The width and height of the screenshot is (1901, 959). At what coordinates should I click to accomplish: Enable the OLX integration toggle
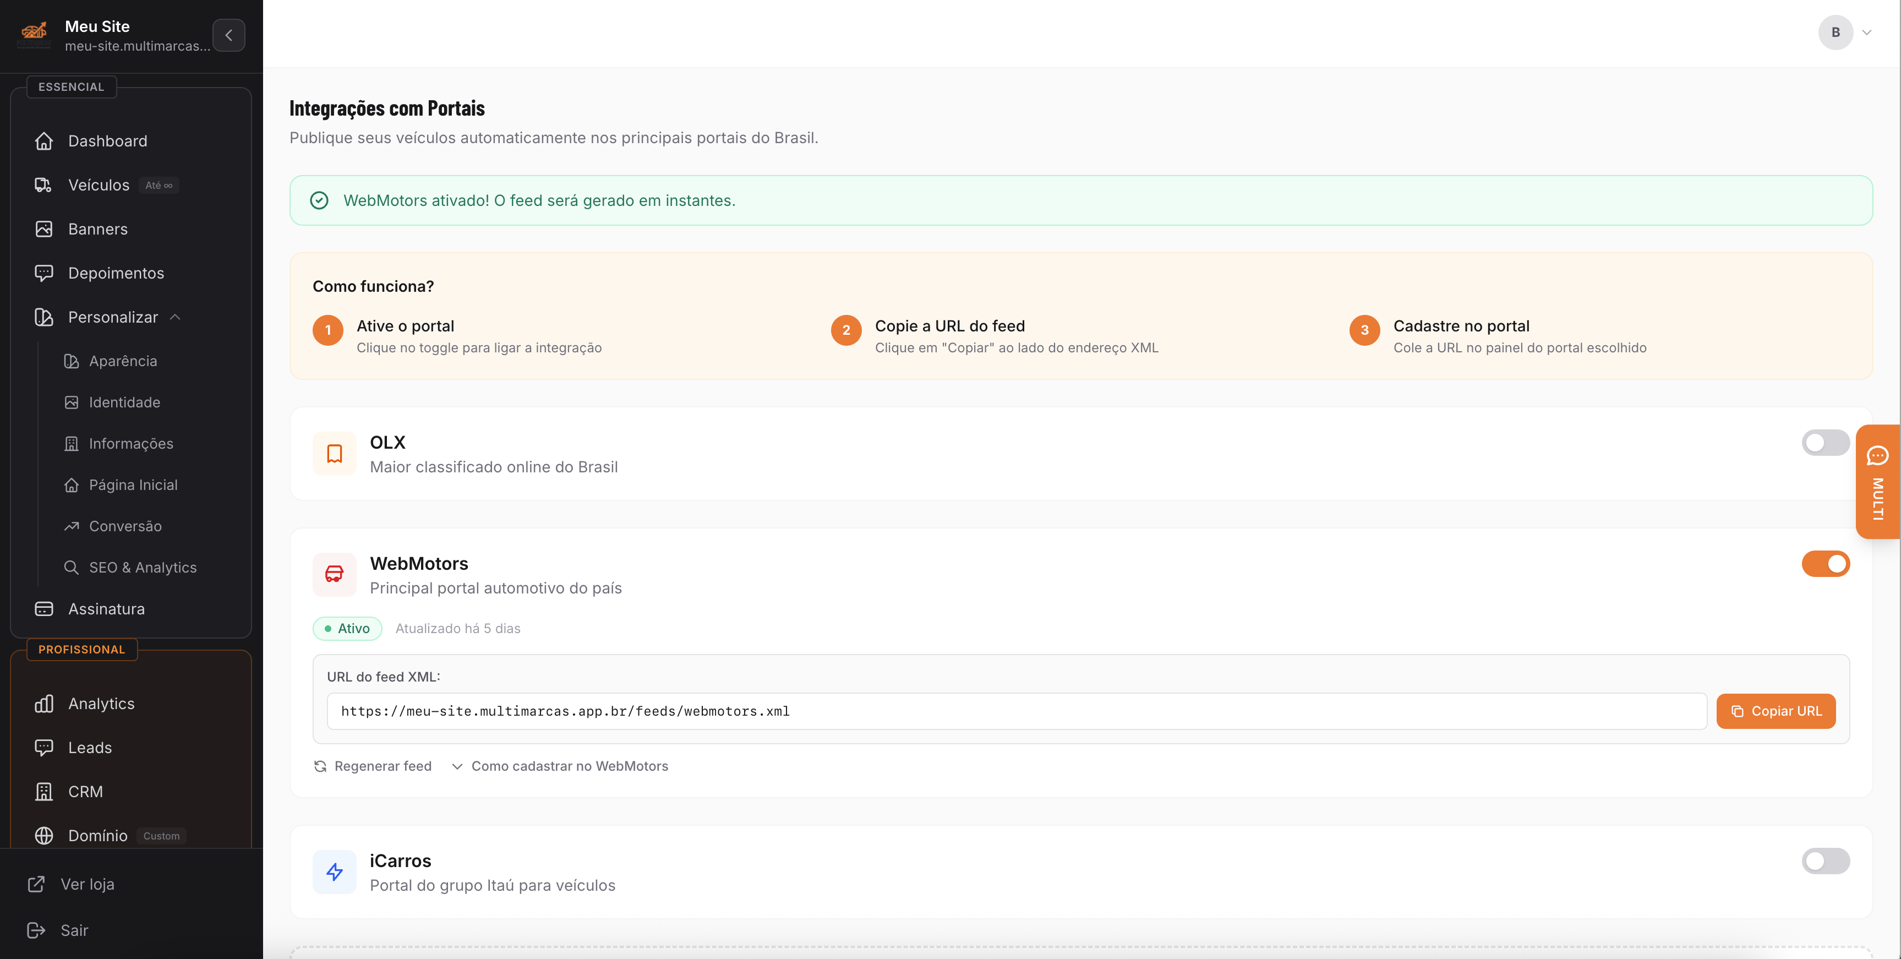(1825, 443)
